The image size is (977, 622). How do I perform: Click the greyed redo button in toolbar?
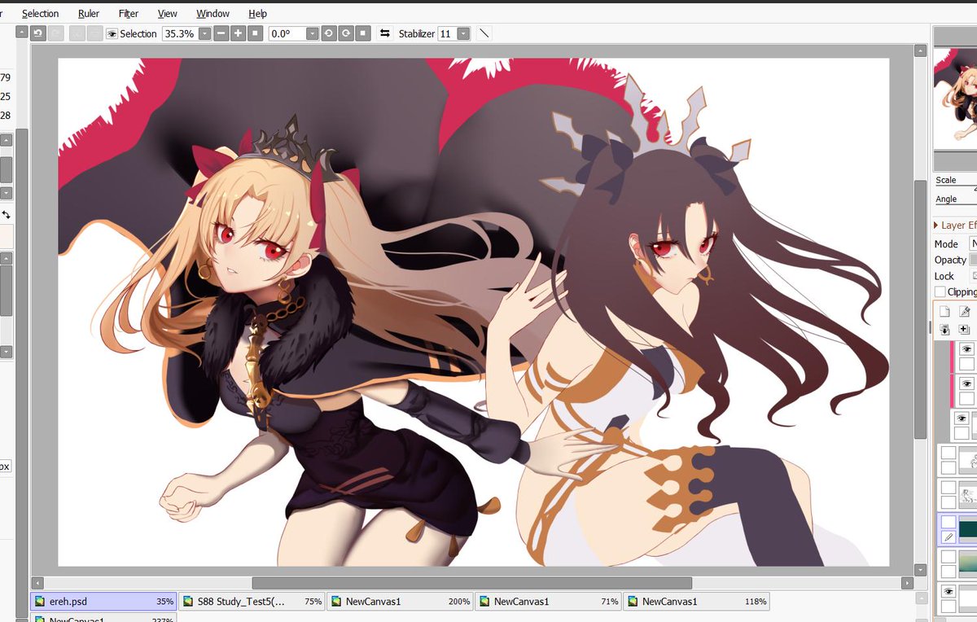(55, 33)
